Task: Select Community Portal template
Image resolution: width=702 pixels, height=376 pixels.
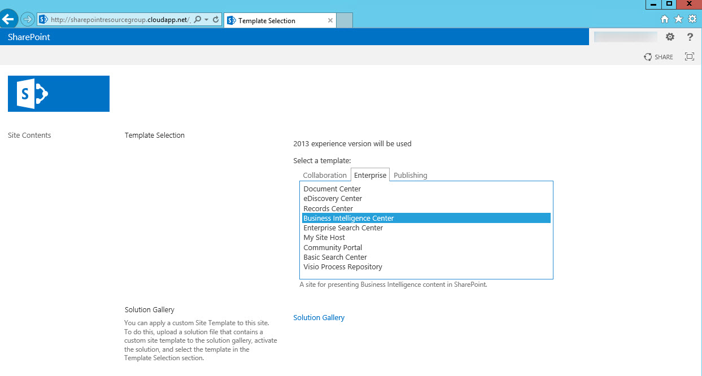Action: 426,247
